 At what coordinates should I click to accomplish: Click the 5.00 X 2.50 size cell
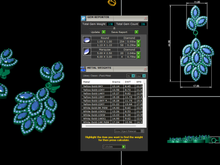[x=104, y=53]
